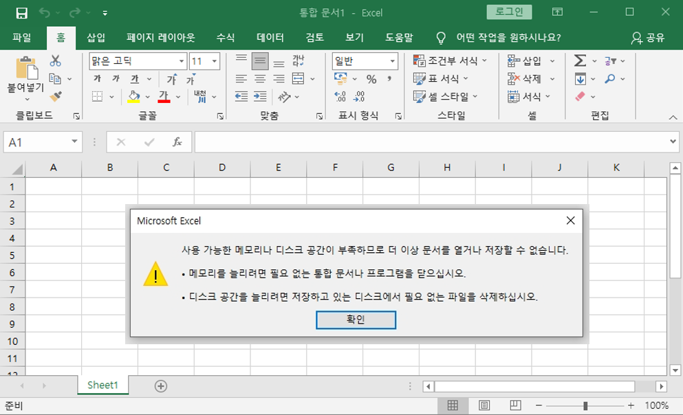The height and width of the screenshot is (415, 683).
Task: Switch to Page Layout view in status bar
Action: click(x=484, y=405)
